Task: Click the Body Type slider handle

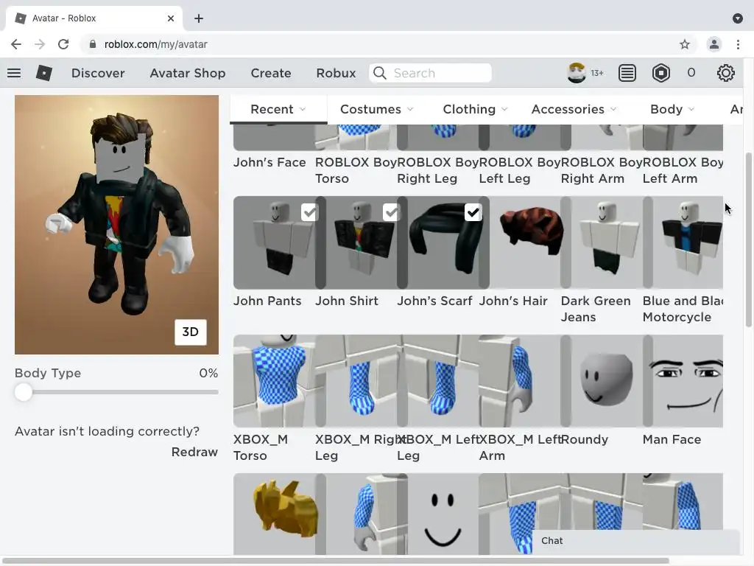Action: click(23, 392)
